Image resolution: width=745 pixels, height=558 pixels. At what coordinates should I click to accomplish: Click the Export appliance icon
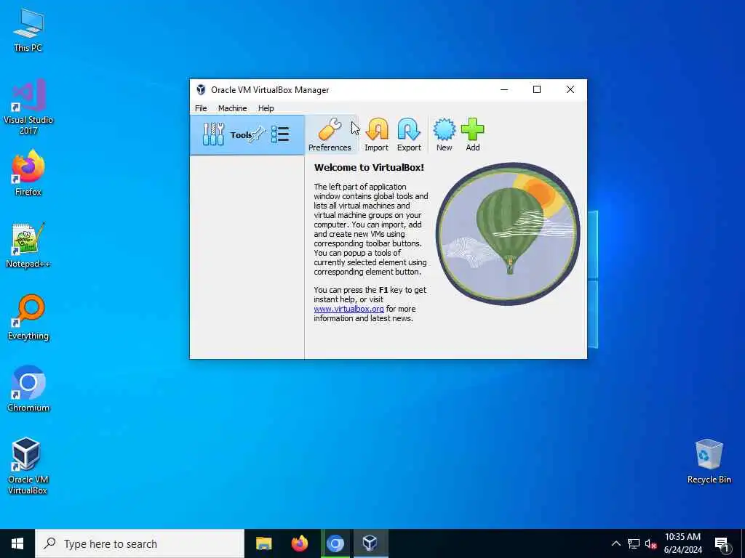coord(409,134)
